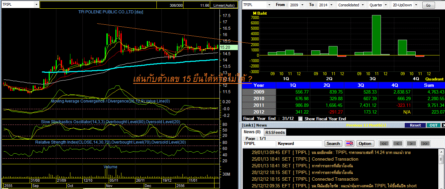This screenshot has width=445, height=189.
Task: Click the tall green 3Q 2011 bar
Action: click(x=376, y=35)
